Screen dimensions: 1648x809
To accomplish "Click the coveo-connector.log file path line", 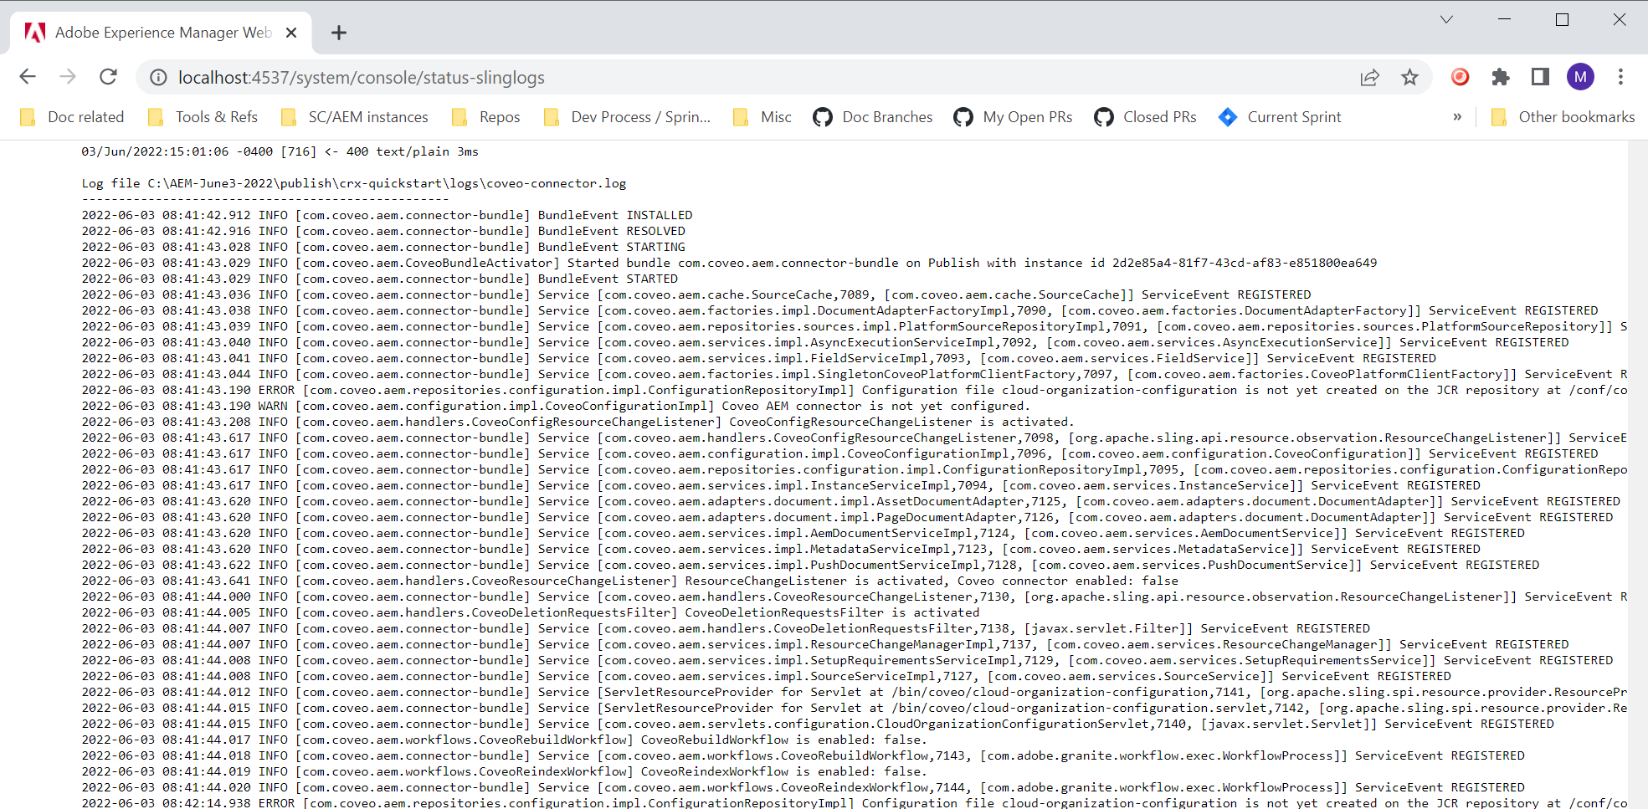I will [x=353, y=183].
